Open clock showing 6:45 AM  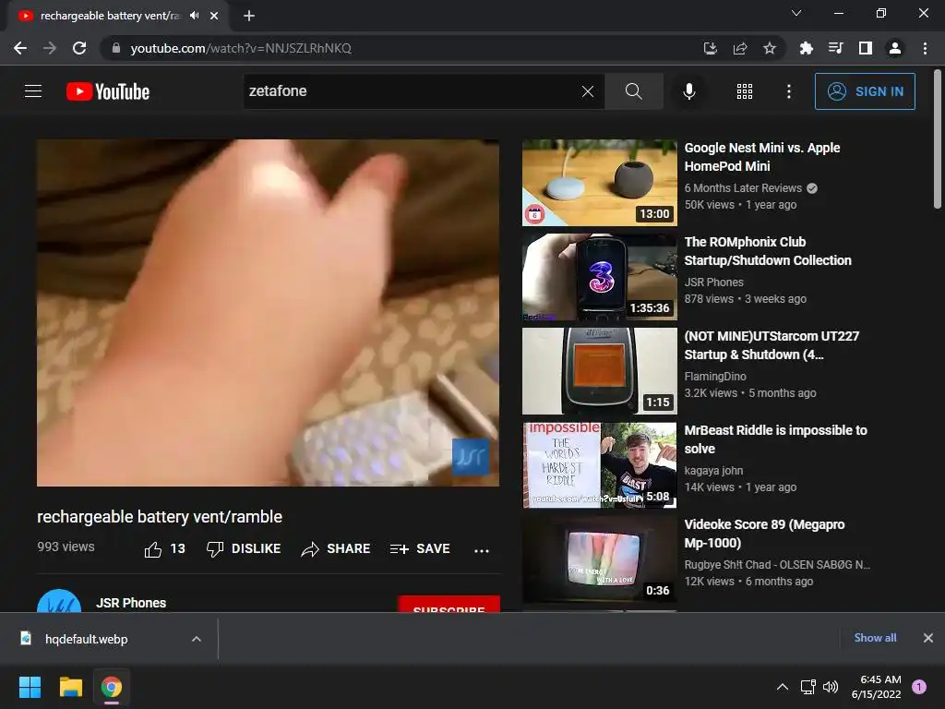pos(877,687)
